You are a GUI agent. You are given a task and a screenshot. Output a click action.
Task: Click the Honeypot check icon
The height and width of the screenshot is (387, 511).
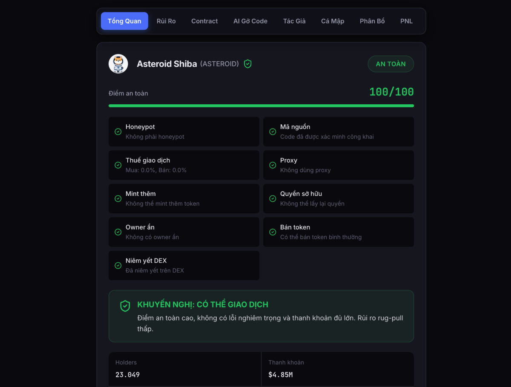(118, 132)
